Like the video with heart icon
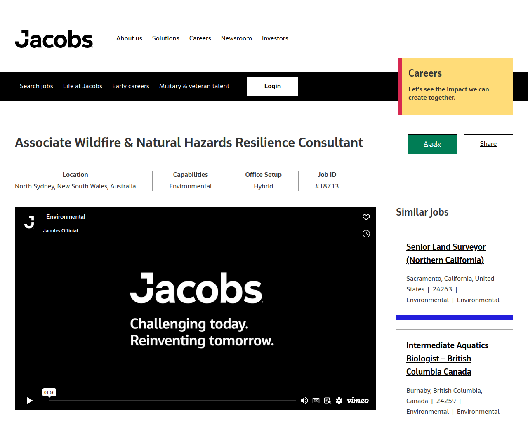Screen dimensions: 528x422 pos(366,217)
